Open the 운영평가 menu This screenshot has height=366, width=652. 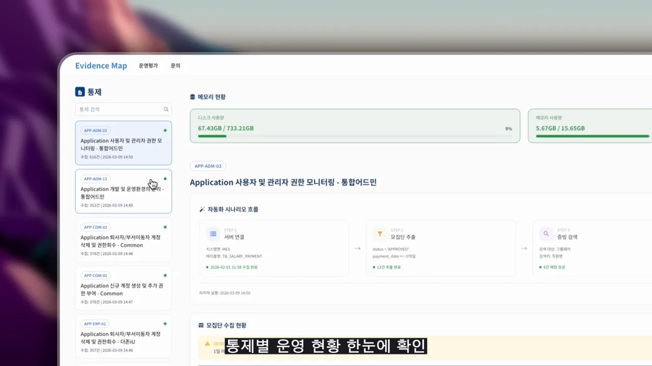tap(148, 66)
